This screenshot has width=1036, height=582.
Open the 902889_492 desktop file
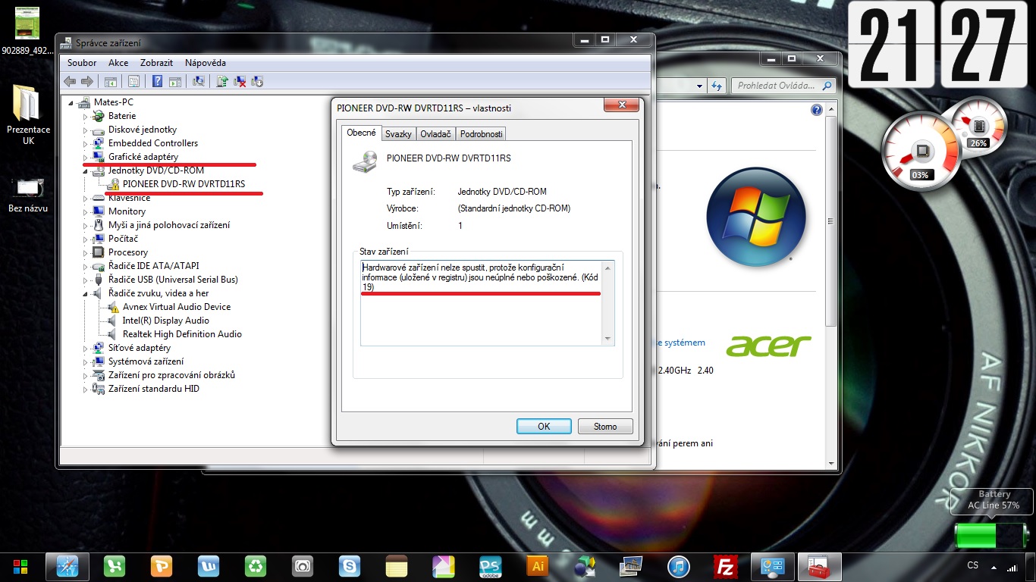click(x=28, y=32)
